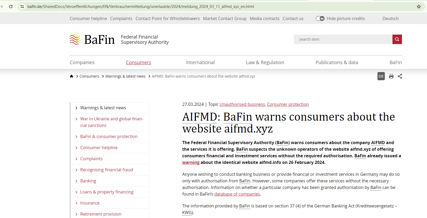Toggle the Hide picture credits switch
This screenshot has height=218, width=427.
click(x=320, y=18)
